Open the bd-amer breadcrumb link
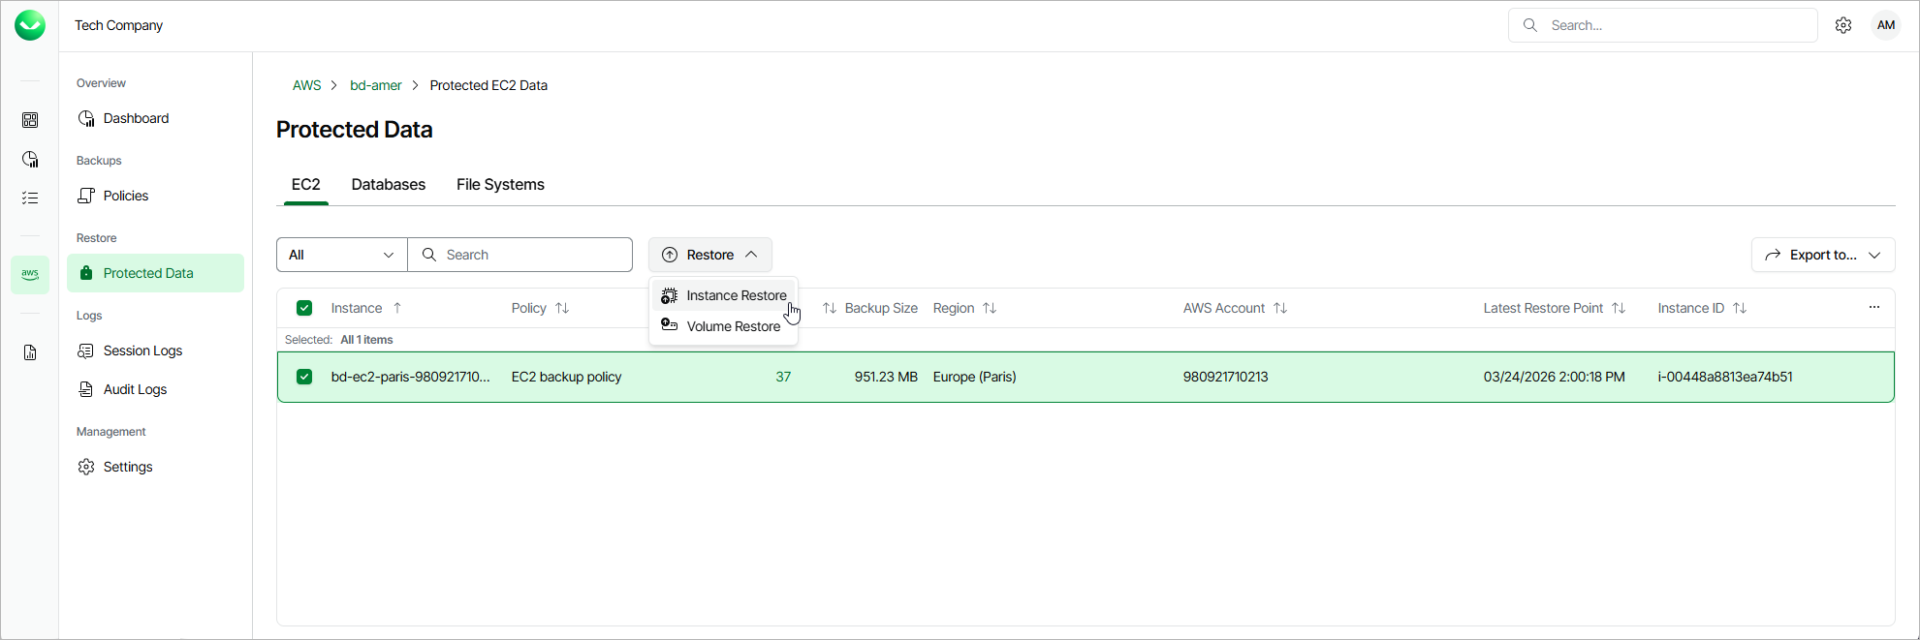The image size is (1920, 640). [x=375, y=85]
